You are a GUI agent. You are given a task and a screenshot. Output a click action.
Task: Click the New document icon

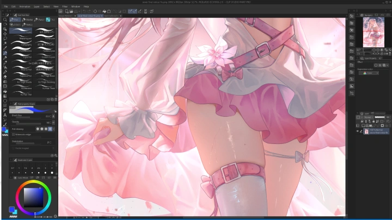(x=67, y=11)
